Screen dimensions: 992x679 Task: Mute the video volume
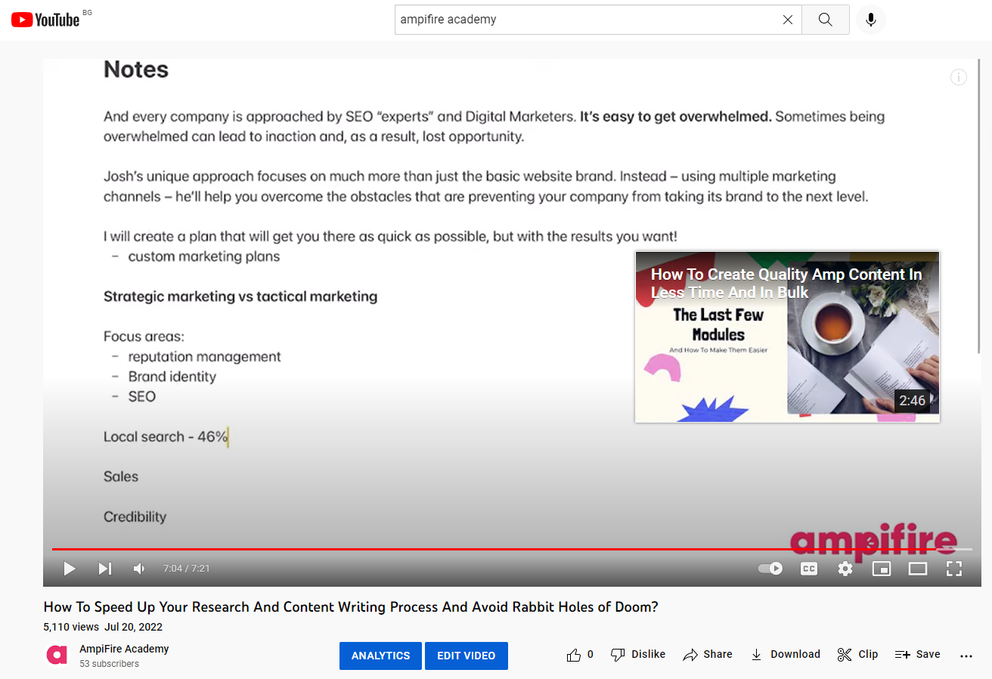(x=139, y=569)
